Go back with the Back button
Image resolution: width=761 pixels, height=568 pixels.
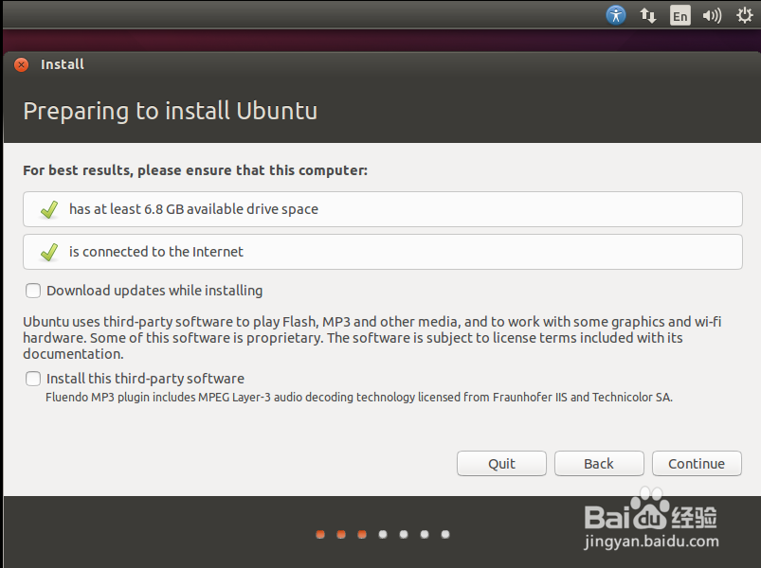(x=599, y=464)
